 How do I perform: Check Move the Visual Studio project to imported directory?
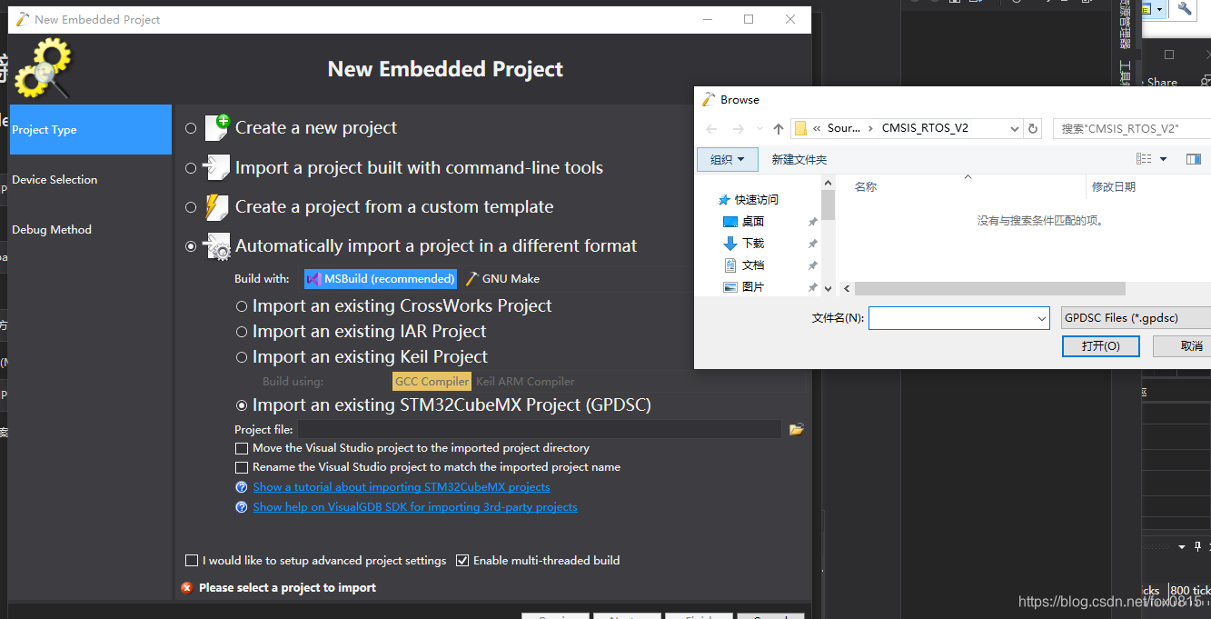pyautogui.click(x=242, y=448)
